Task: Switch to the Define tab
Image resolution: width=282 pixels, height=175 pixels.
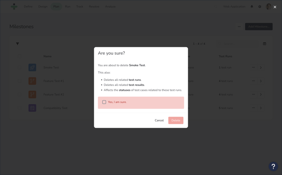Action: (x=28, y=7)
